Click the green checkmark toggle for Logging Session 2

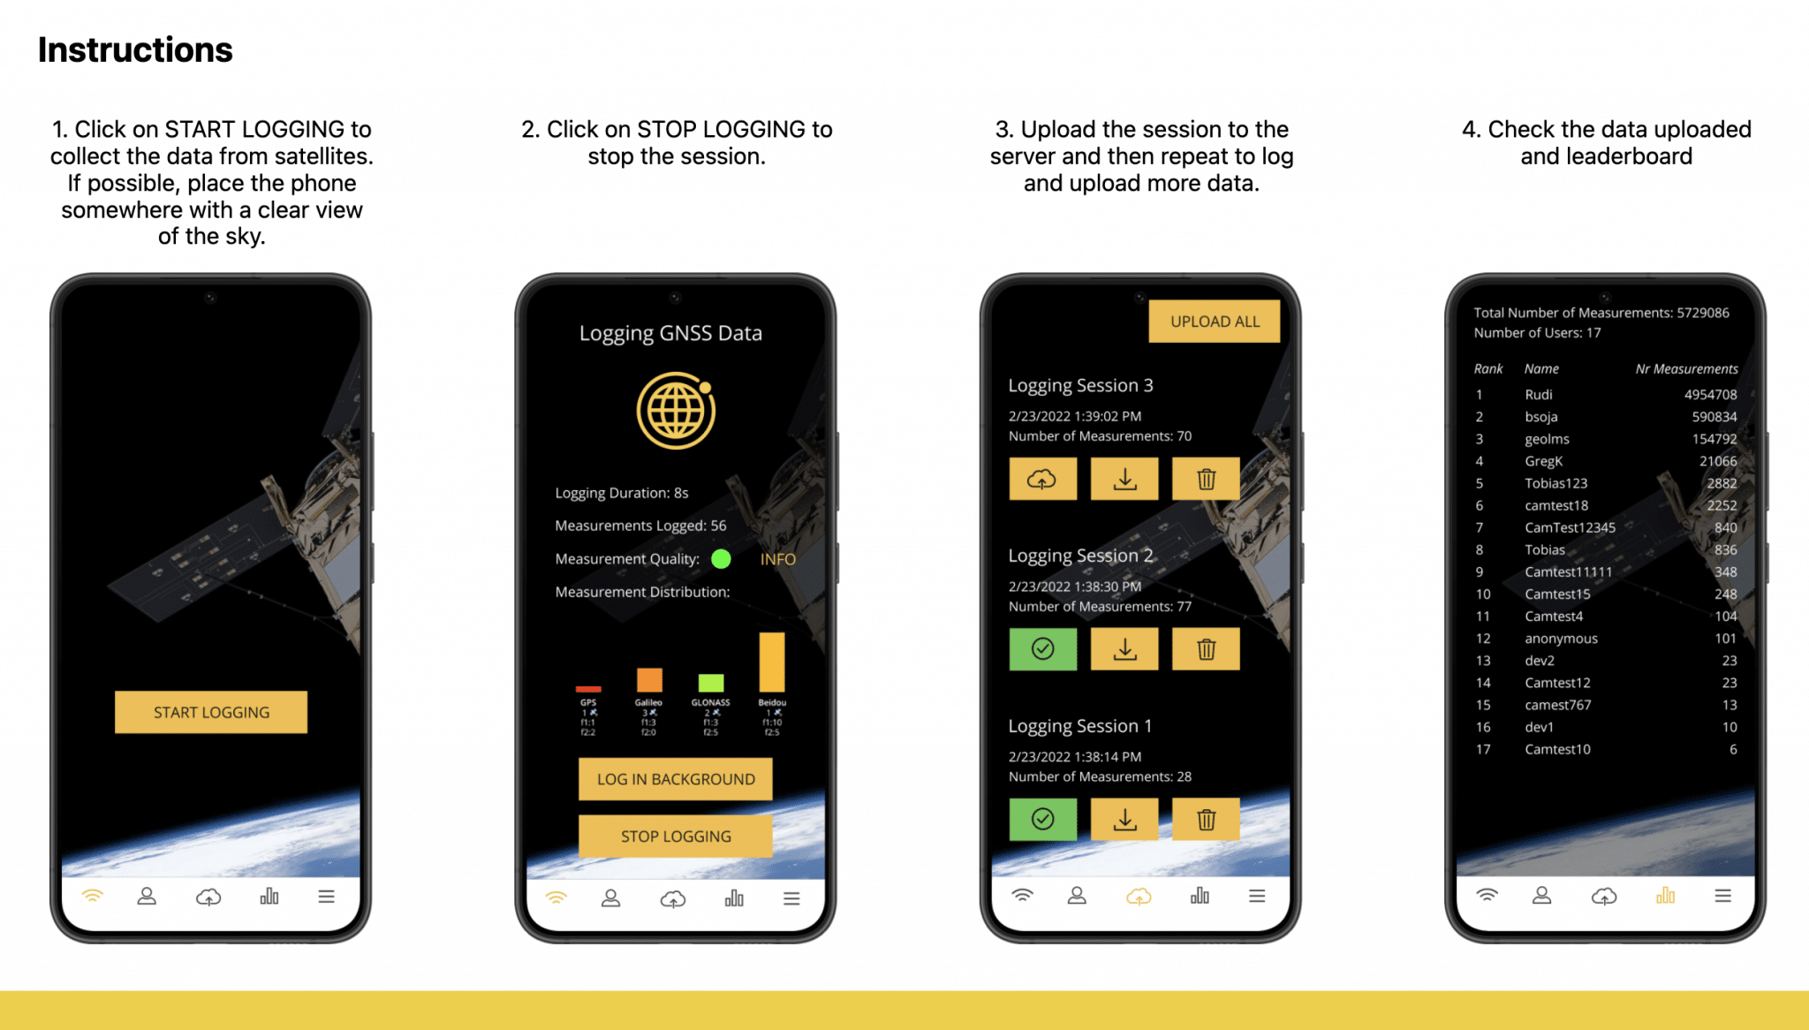pyautogui.click(x=1042, y=648)
